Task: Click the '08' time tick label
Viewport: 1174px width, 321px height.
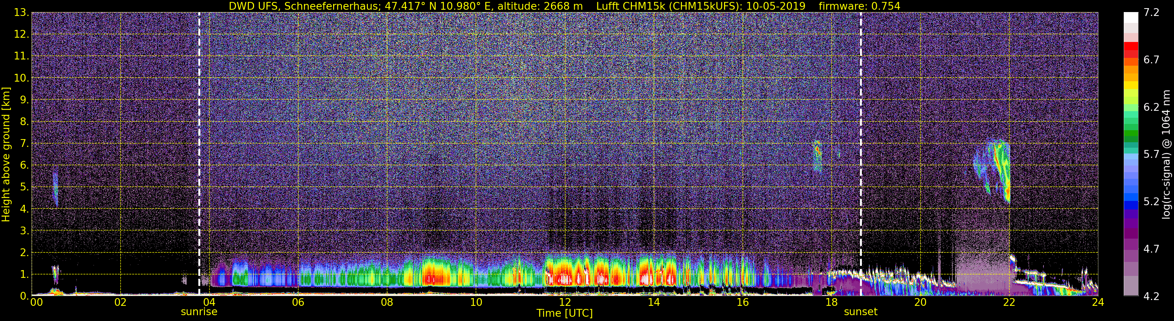Action: [387, 302]
